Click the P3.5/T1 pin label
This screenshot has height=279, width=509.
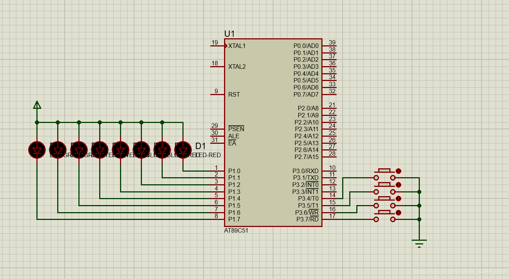[308, 205]
